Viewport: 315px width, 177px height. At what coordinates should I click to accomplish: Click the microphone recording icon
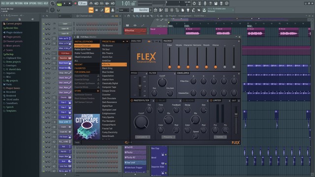(205, 3)
